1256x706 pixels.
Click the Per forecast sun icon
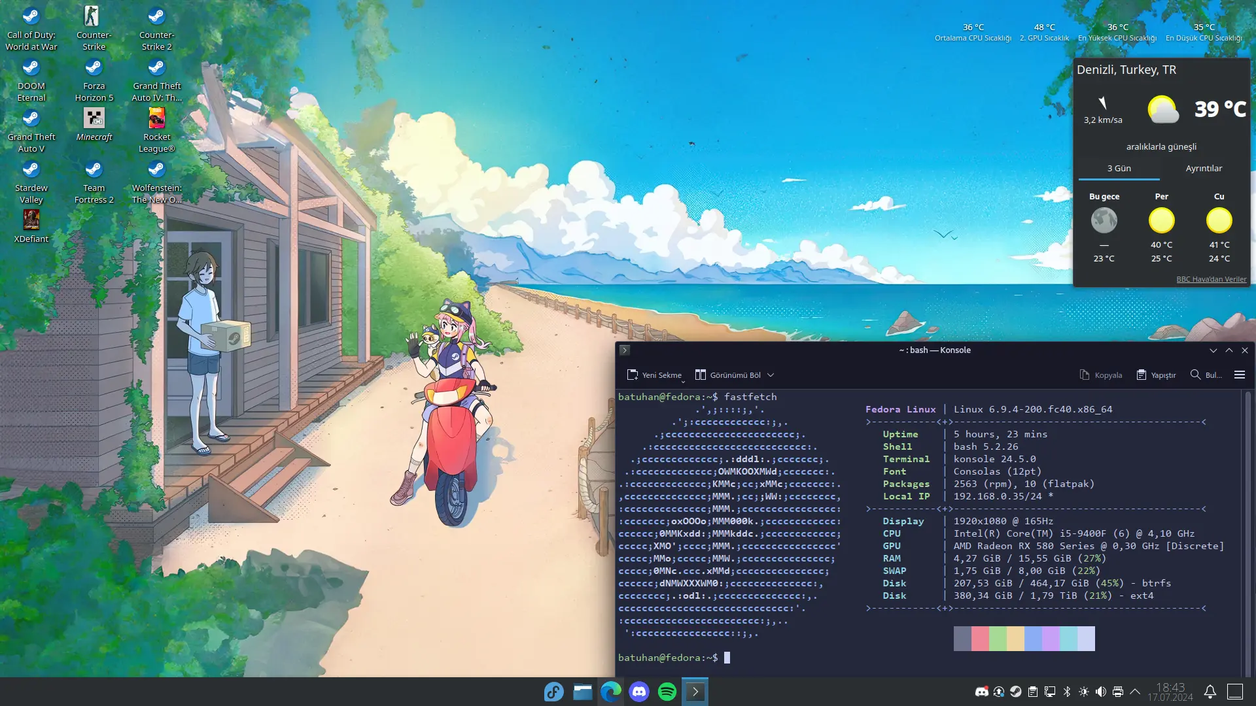point(1162,220)
